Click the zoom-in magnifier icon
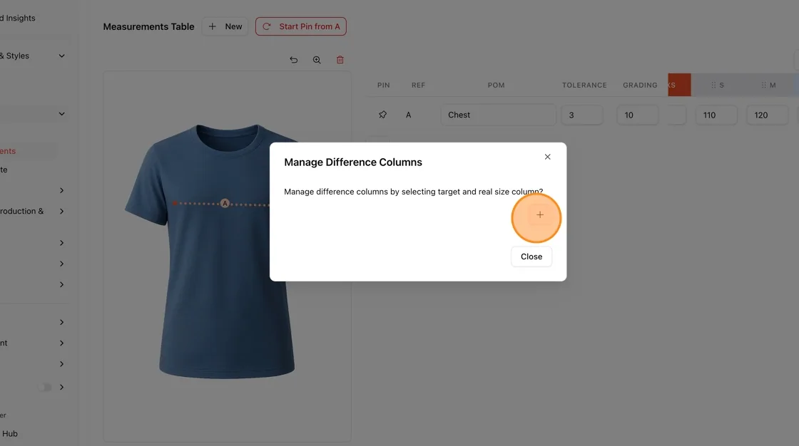 317,60
